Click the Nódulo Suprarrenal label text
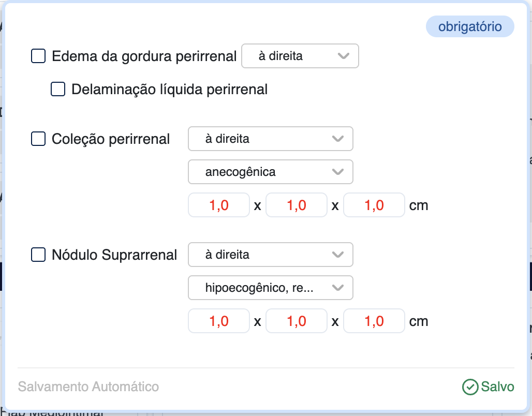532x416 pixels. 114,255
